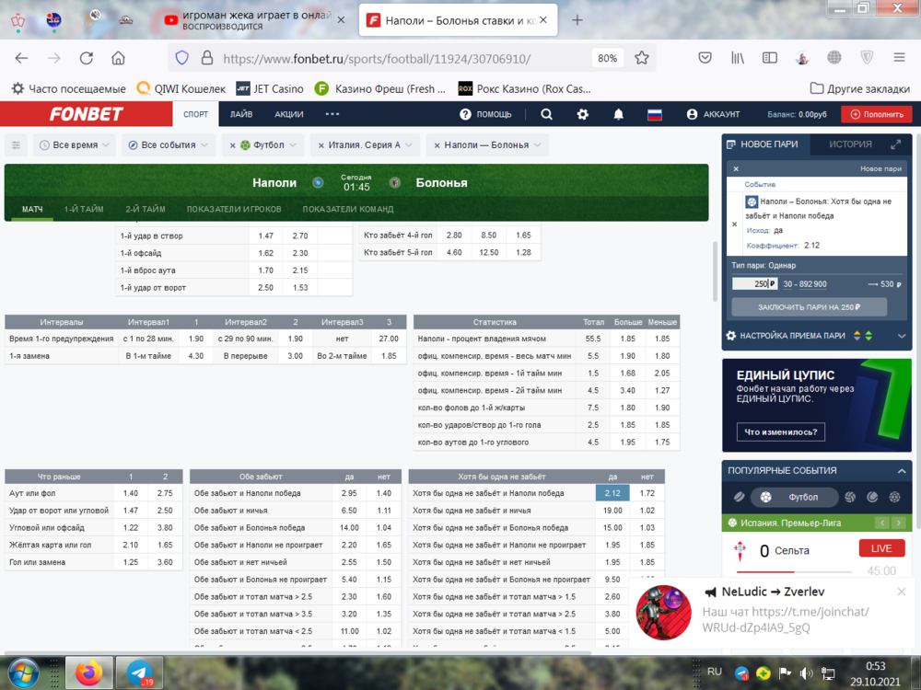Click the Пополнить deposit button
Screen dimensions: 921x690
(x=877, y=114)
